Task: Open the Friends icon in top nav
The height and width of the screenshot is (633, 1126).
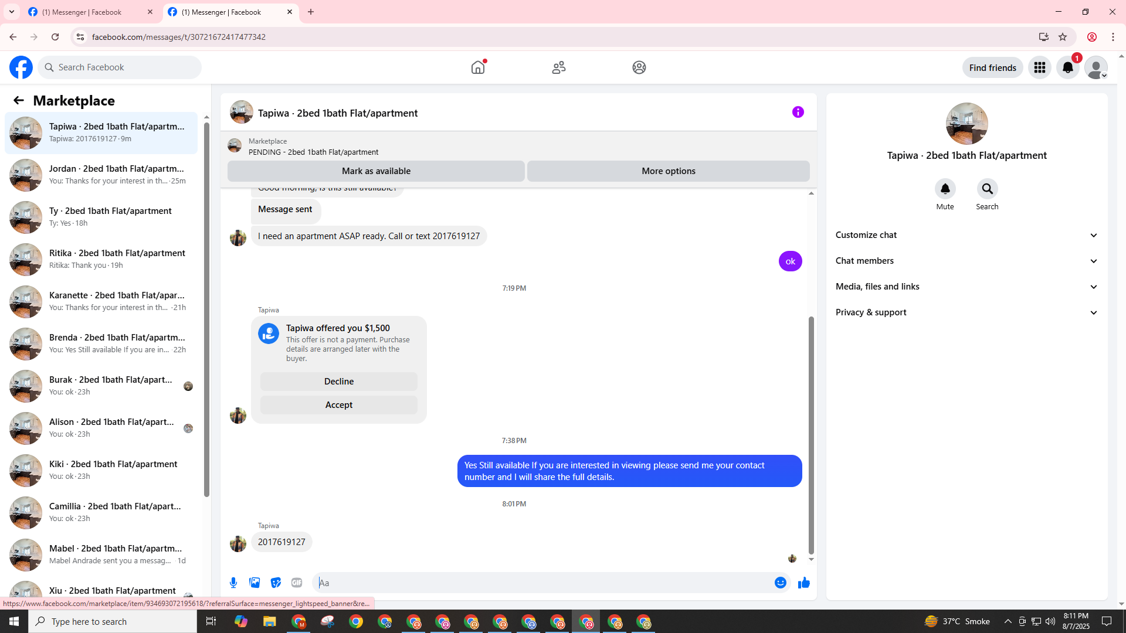Action: [x=559, y=67]
